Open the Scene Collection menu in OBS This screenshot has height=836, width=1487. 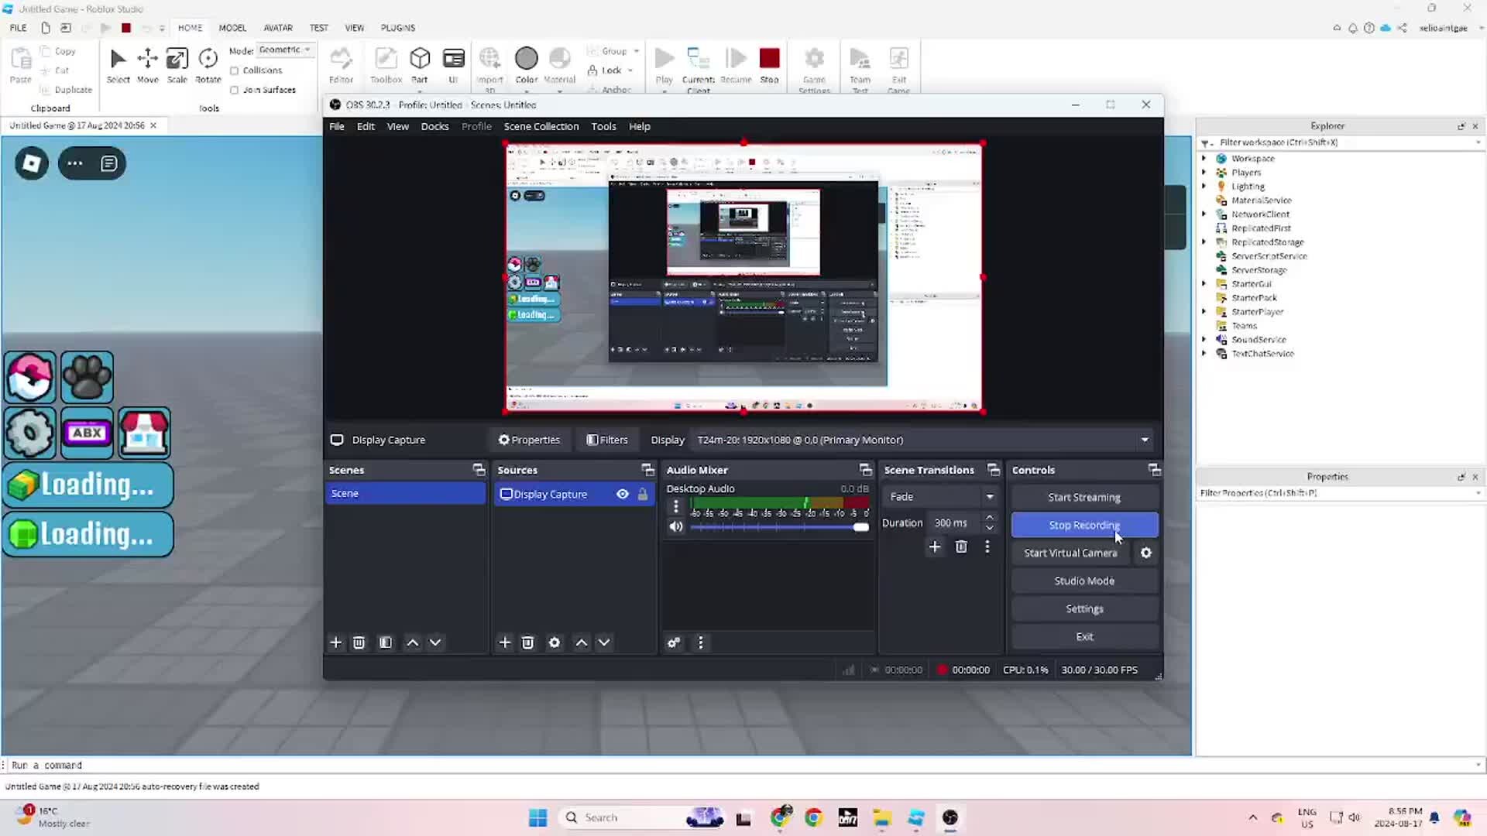[x=541, y=126]
